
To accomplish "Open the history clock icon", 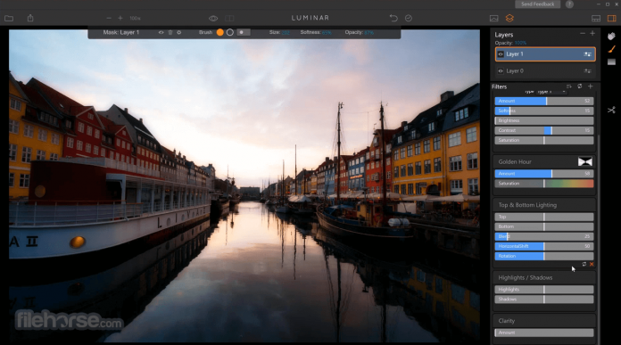I will click(x=409, y=18).
